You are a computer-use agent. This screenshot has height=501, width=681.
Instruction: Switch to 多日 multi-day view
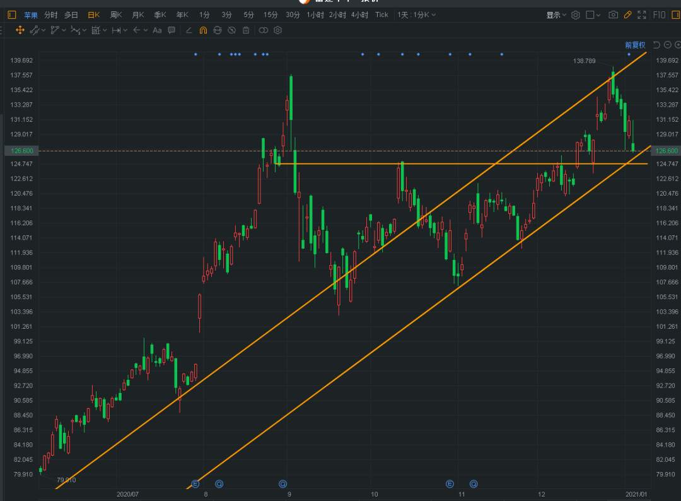click(71, 15)
